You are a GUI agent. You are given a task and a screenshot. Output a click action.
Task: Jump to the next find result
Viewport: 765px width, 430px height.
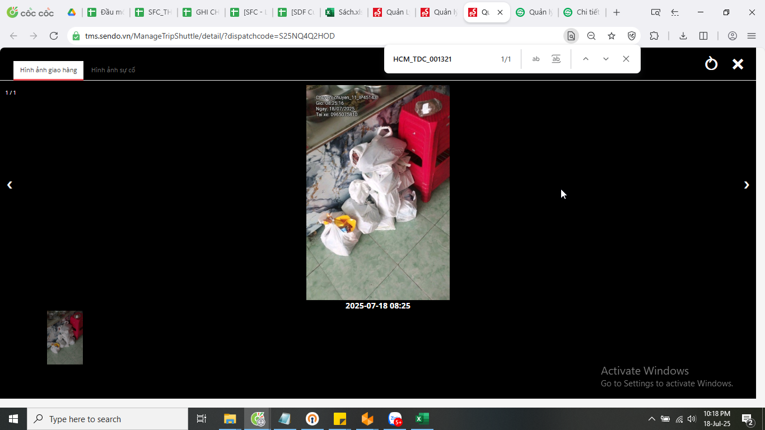[x=605, y=59]
